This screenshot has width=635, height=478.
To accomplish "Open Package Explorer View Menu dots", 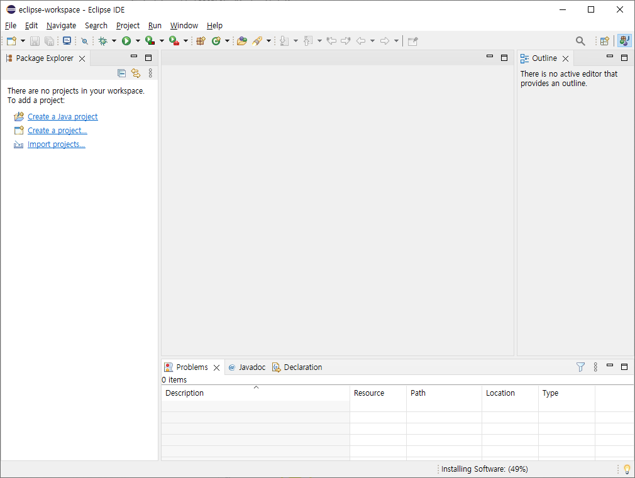I will coord(150,73).
